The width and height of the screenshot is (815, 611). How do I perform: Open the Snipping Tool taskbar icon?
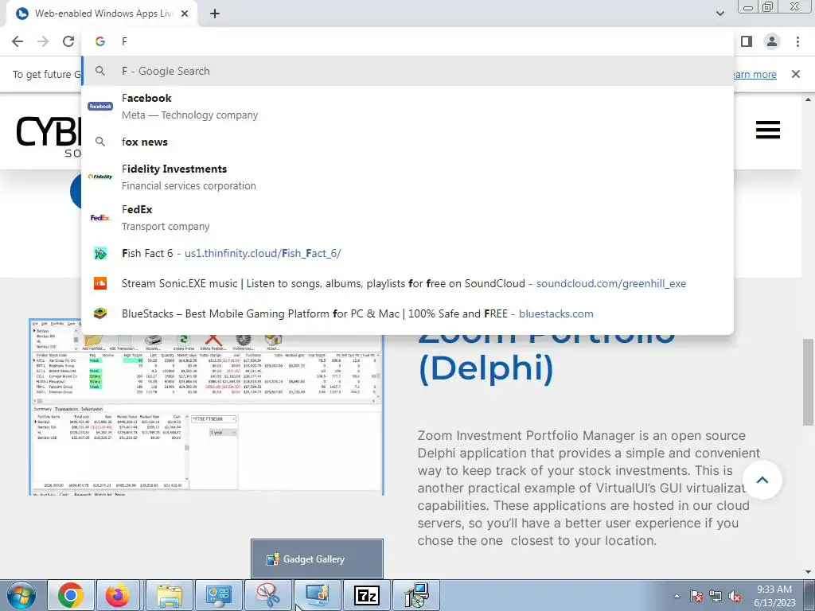click(x=267, y=595)
